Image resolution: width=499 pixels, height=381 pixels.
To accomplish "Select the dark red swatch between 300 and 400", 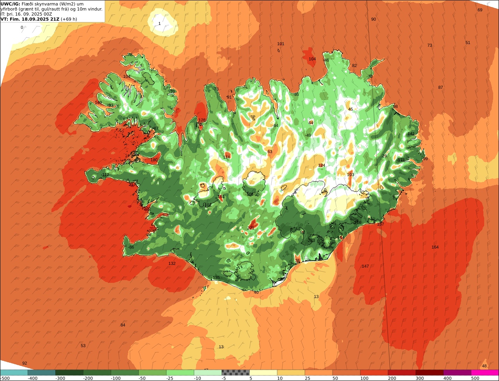I will pyautogui.click(x=429, y=372).
